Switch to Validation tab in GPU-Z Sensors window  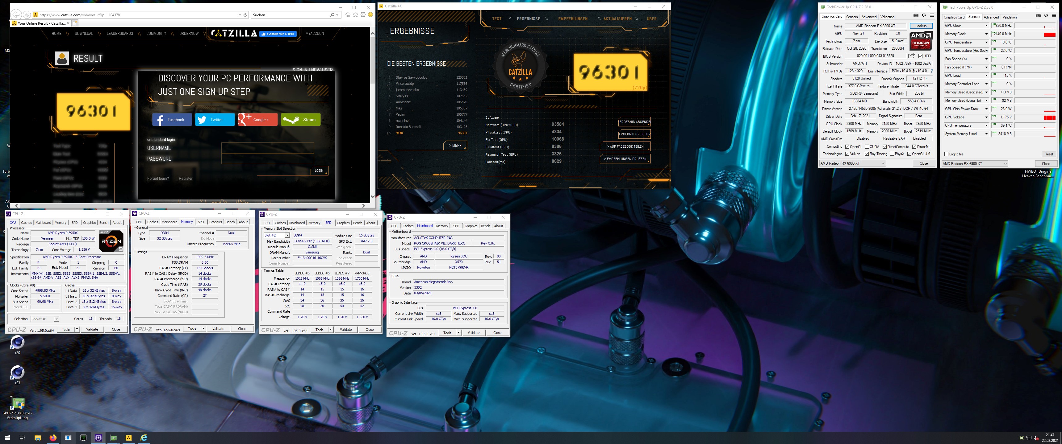click(1010, 17)
